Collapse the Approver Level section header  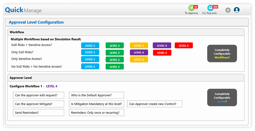pyautogui.click(x=126, y=78)
